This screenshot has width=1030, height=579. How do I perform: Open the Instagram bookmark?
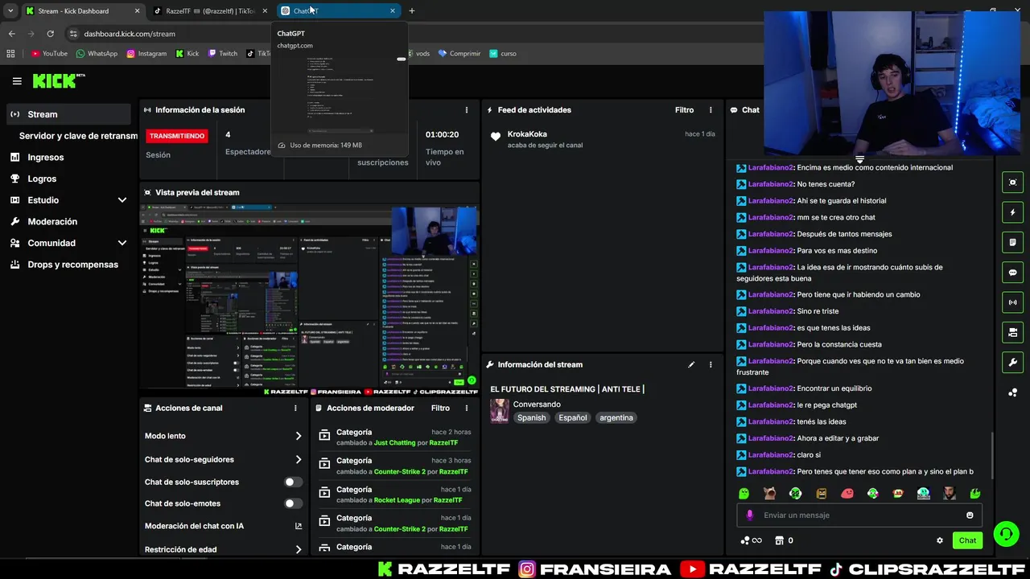click(146, 54)
